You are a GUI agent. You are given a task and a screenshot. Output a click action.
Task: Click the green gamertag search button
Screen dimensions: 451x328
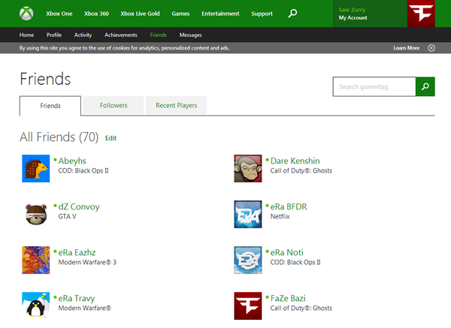pos(425,86)
